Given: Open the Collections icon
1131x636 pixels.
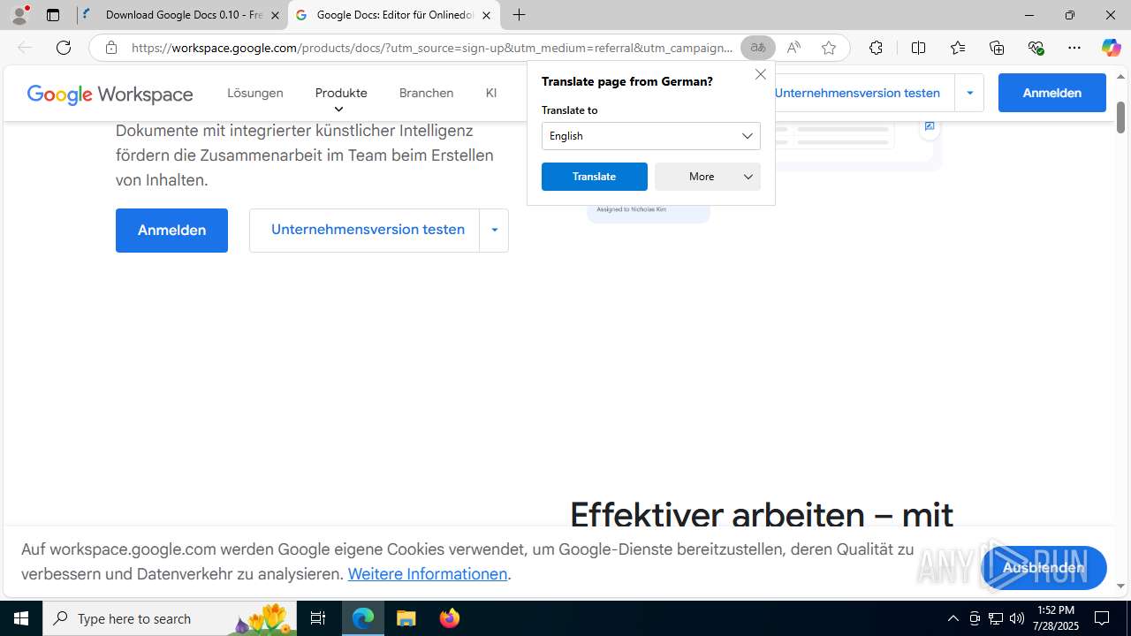Looking at the screenshot, I should (997, 48).
